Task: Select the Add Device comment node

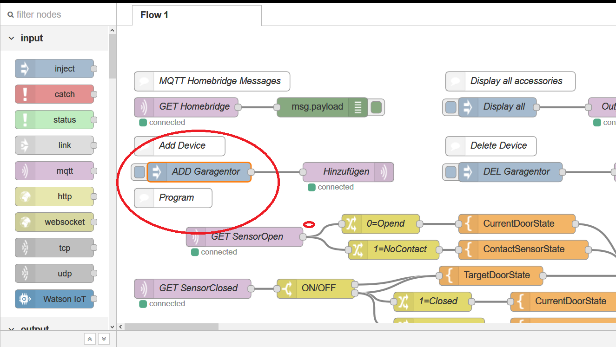Action: point(179,146)
